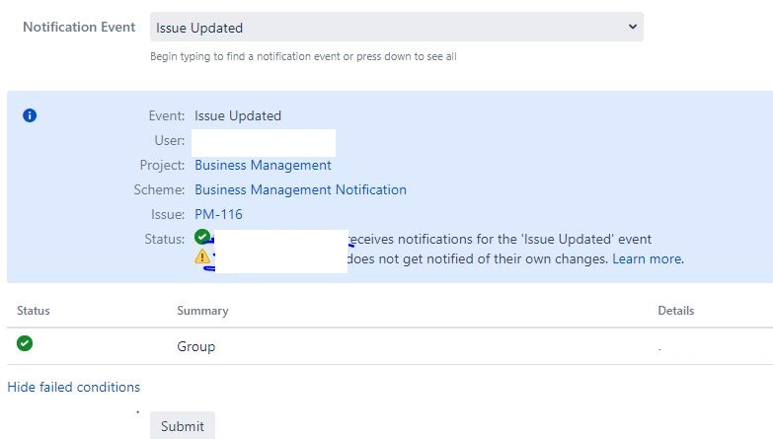Image resolution: width=773 pixels, height=439 pixels.
Task: Click the 'Begin typing to find a notification event' hint
Action: [x=303, y=56]
